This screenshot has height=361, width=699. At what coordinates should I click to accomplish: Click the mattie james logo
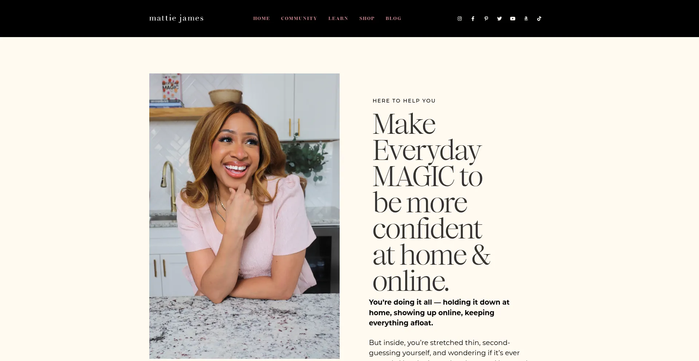(x=176, y=18)
